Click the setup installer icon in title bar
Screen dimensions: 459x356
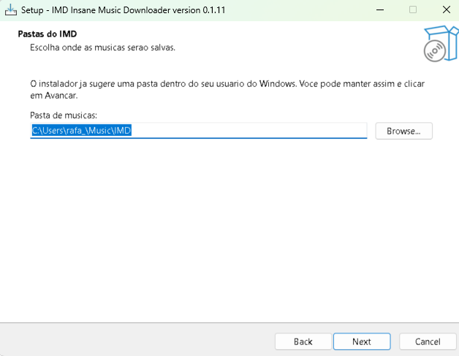pos(11,10)
